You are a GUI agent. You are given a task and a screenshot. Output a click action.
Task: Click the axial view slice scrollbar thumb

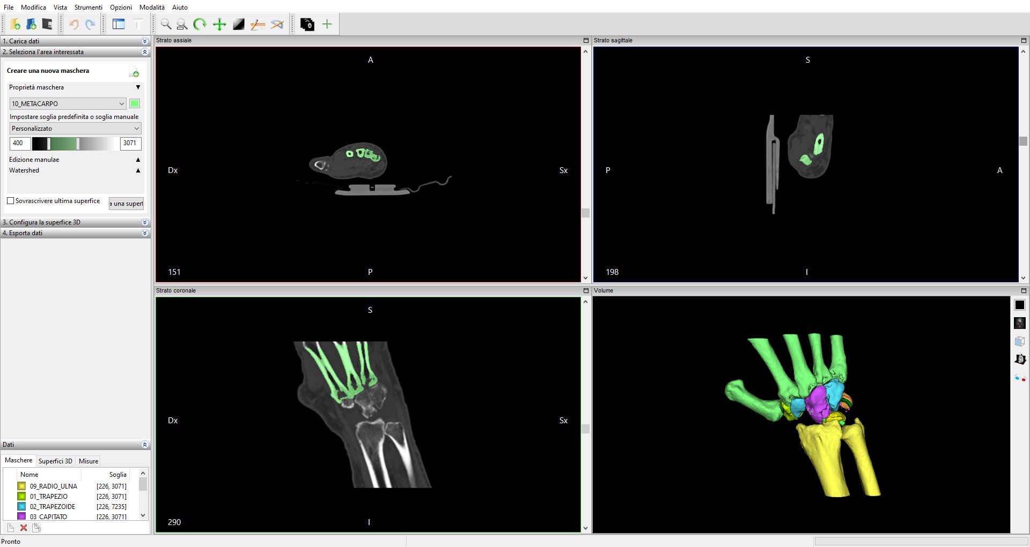point(586,213)
